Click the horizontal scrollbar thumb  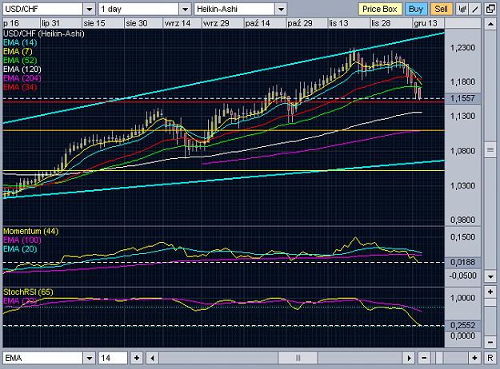[x=298, y=358]
